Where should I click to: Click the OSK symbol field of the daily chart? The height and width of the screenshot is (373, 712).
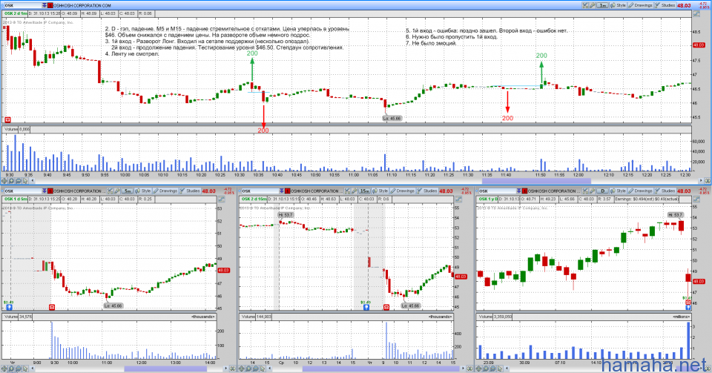point(498,191)
